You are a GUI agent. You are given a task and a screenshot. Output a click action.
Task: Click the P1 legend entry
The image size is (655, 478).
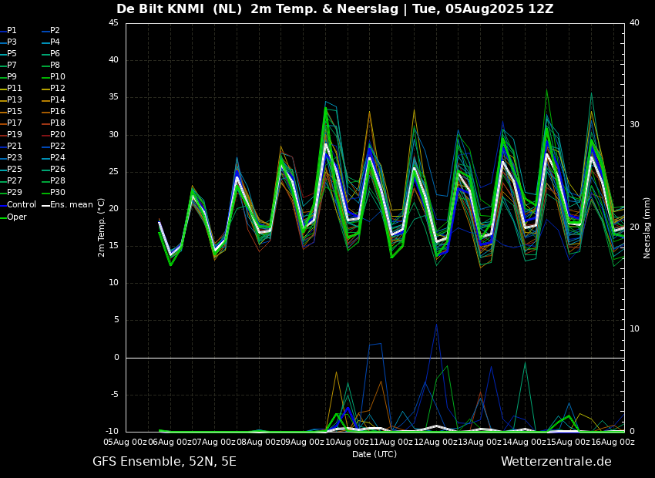[x=12, y=31]
